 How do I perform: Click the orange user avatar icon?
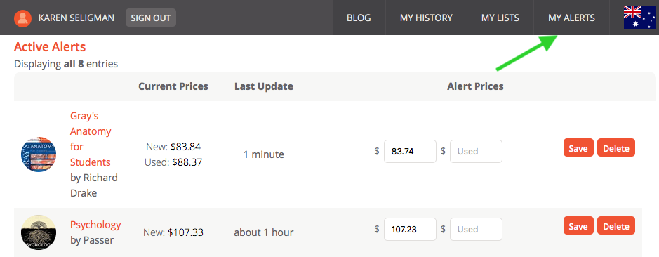tap(22, 18)
